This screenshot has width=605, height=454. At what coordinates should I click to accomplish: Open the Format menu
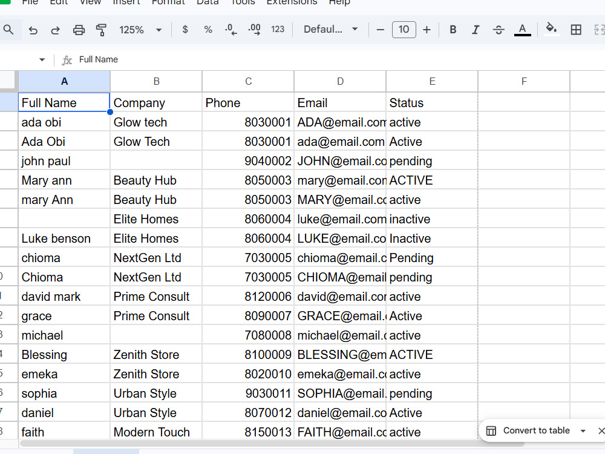(x=168, y=2)
